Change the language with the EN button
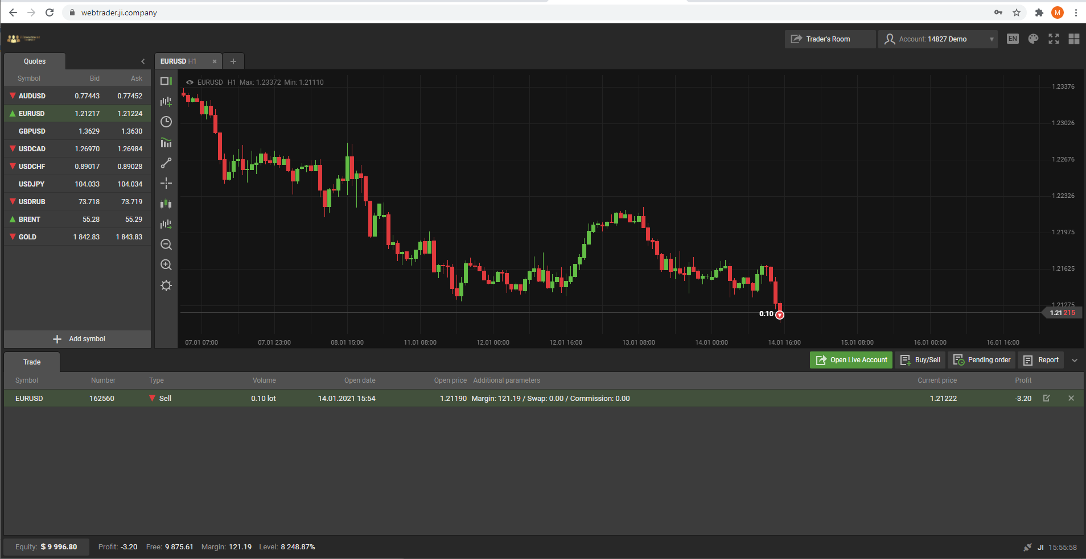 click(1013, 39)
